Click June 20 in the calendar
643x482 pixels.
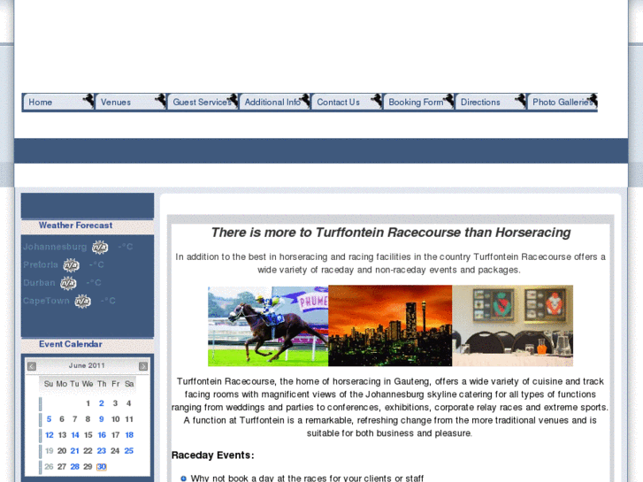pos(62,451)
